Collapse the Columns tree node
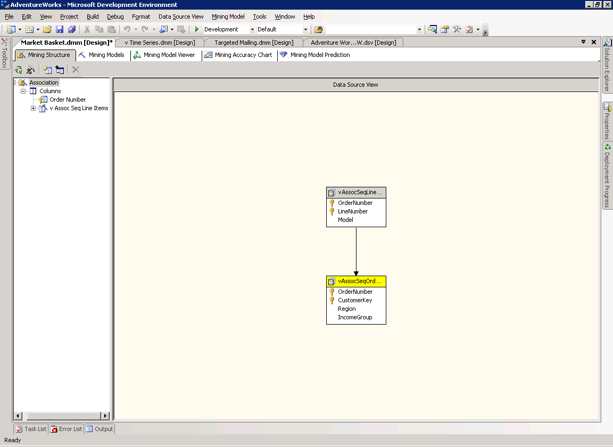Image resolution: width=613 pixels, height=447 pixels. click(23, 91)
